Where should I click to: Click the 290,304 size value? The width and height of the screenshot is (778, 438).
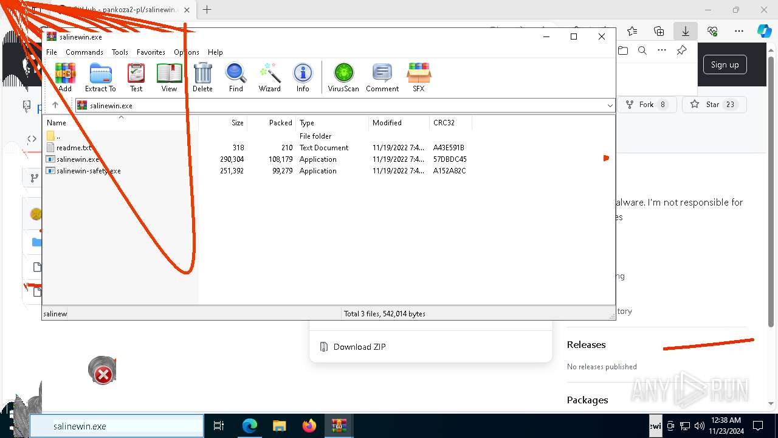232,159
